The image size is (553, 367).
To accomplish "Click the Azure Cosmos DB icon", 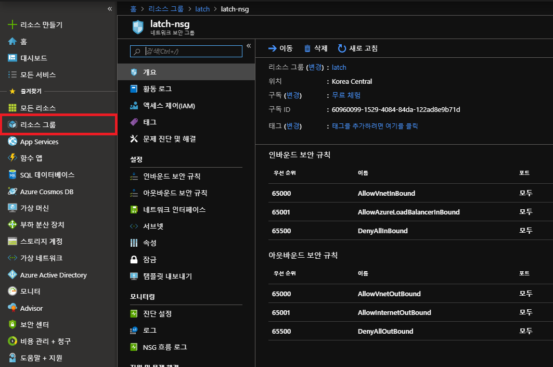I will 12,191.
